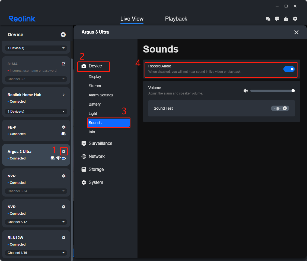
Task: Click the Argus 3 Ultra Wi-Fi signal icon
Action: coord(58,158)
